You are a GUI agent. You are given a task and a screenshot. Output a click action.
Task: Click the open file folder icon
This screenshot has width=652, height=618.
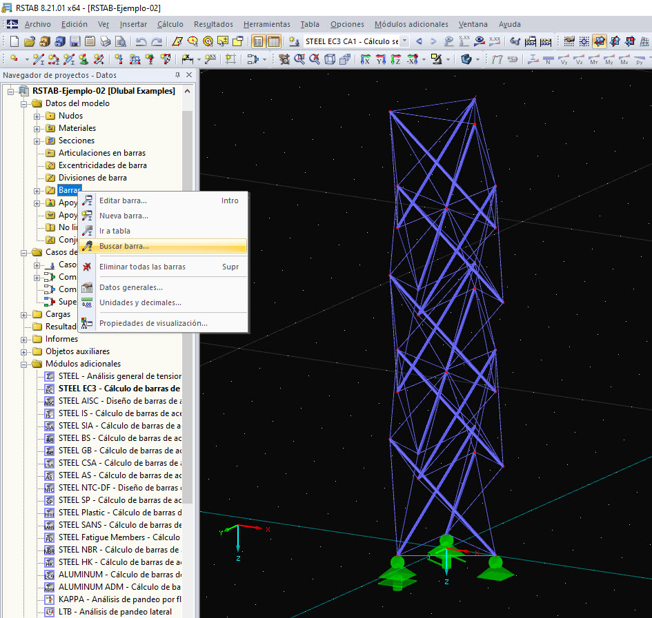tap(29, 41)
